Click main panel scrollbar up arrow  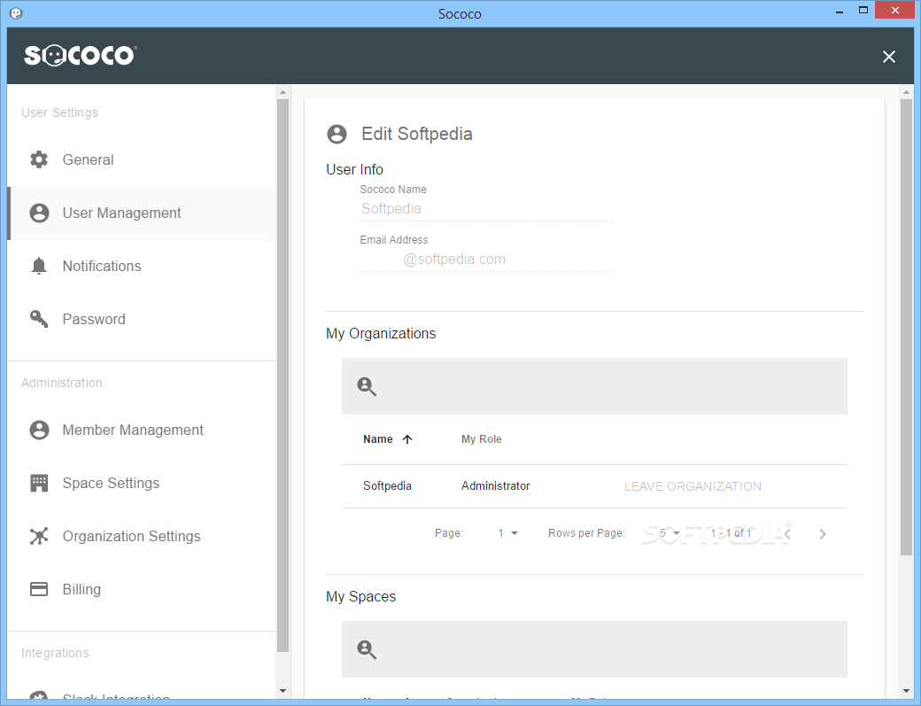click(906, 92)
